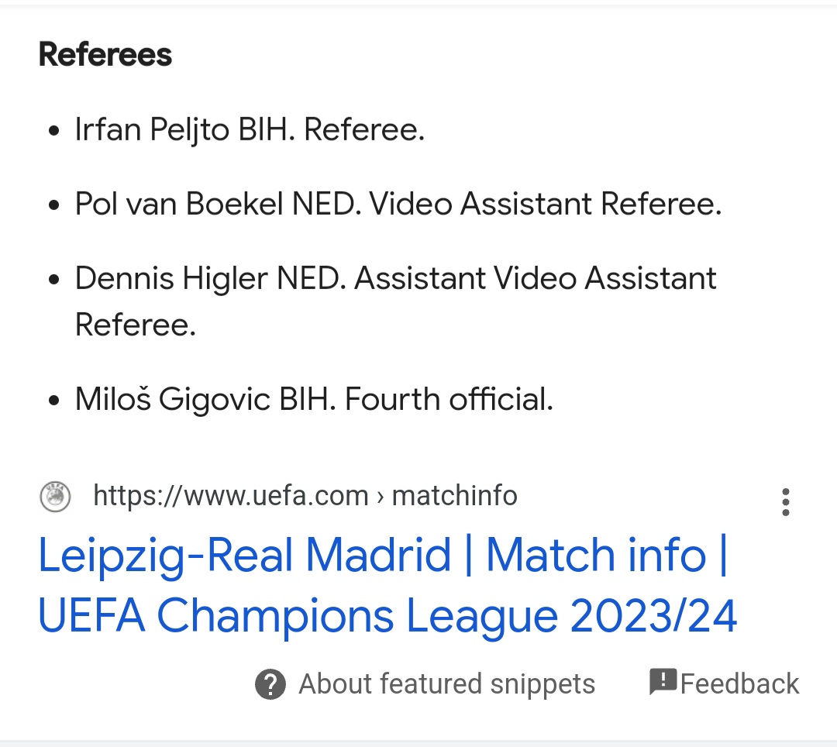837x747 pixels.
Task: Click the bullet beside Irfan Peljto
Action: pyautogui.click(x=53, y=131)
